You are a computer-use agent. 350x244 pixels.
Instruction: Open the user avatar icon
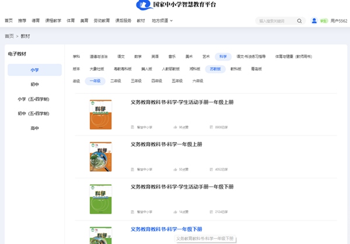tap(314, 20)
